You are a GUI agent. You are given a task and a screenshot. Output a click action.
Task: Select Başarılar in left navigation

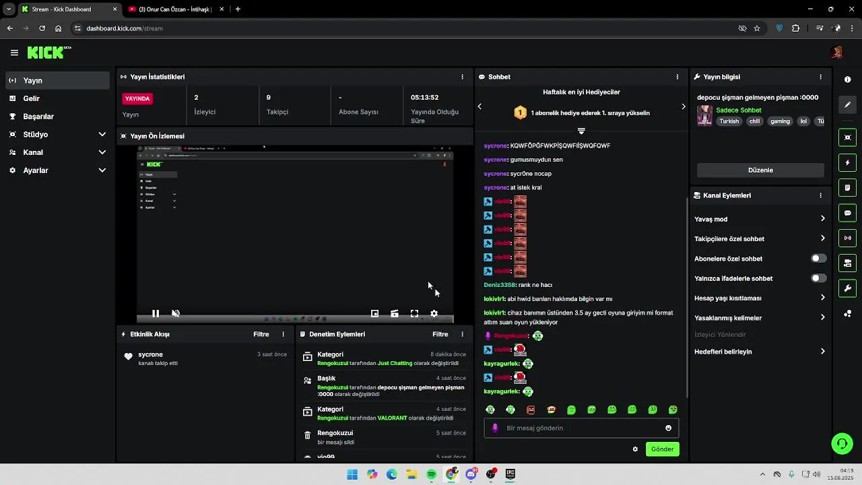point(57,117)
